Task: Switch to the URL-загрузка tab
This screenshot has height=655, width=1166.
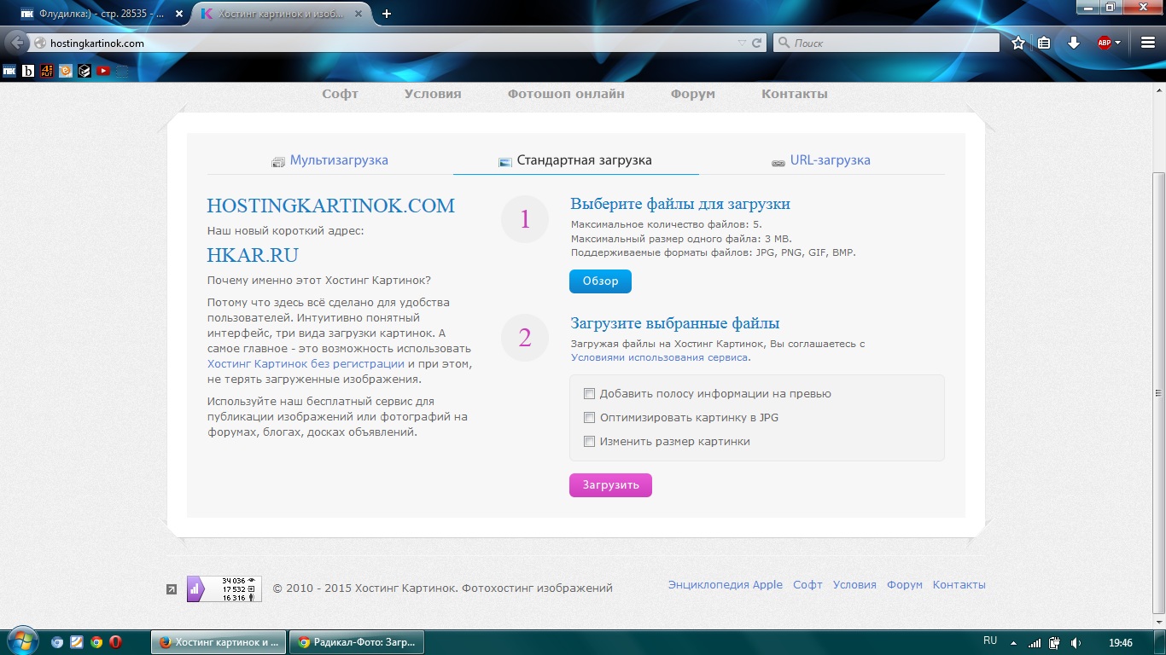Action: [821, 160]
